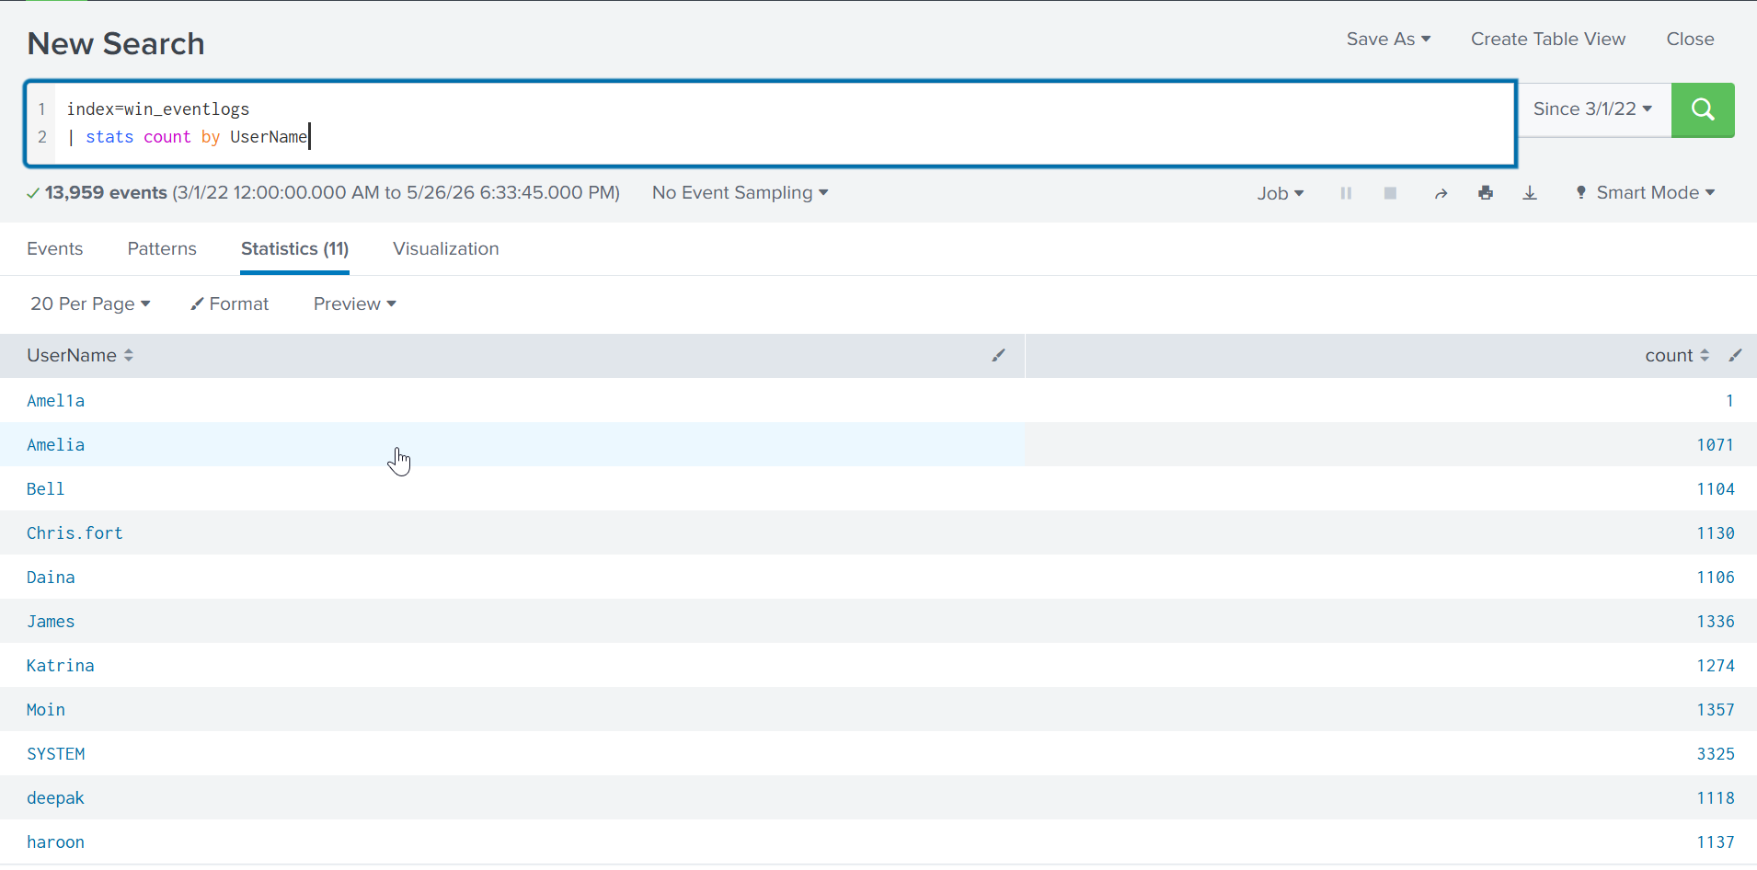Open the Preview dropdown
The width and height of the screenshot is (1757, 870).
click(x=354, y=303)
